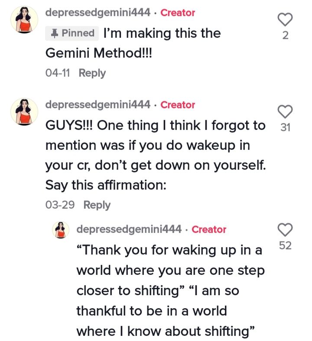Tap the 31 likes count
Screen dimensions: 312x341
285,127
